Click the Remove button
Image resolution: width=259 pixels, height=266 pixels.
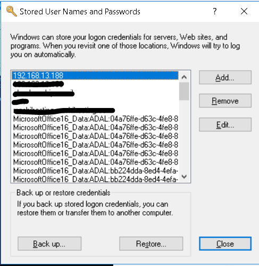click(225, 101)
